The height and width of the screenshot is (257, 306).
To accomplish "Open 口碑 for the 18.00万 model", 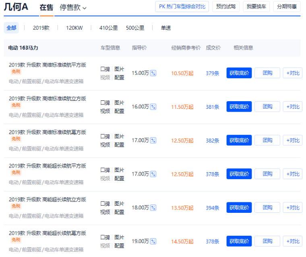I will [x=105, y=204].
